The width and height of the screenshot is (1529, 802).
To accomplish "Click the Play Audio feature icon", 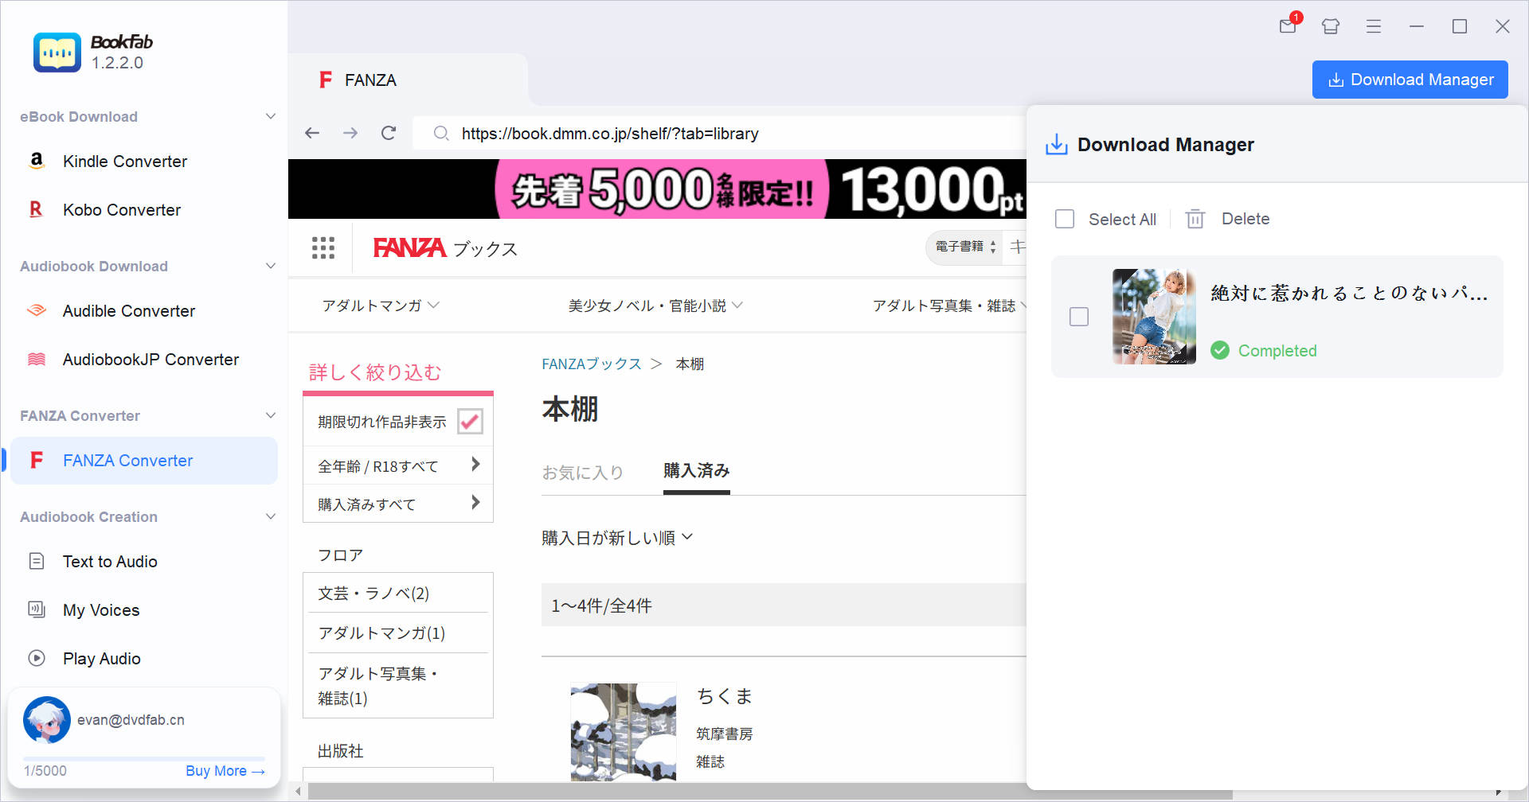I will click(37, 658).
